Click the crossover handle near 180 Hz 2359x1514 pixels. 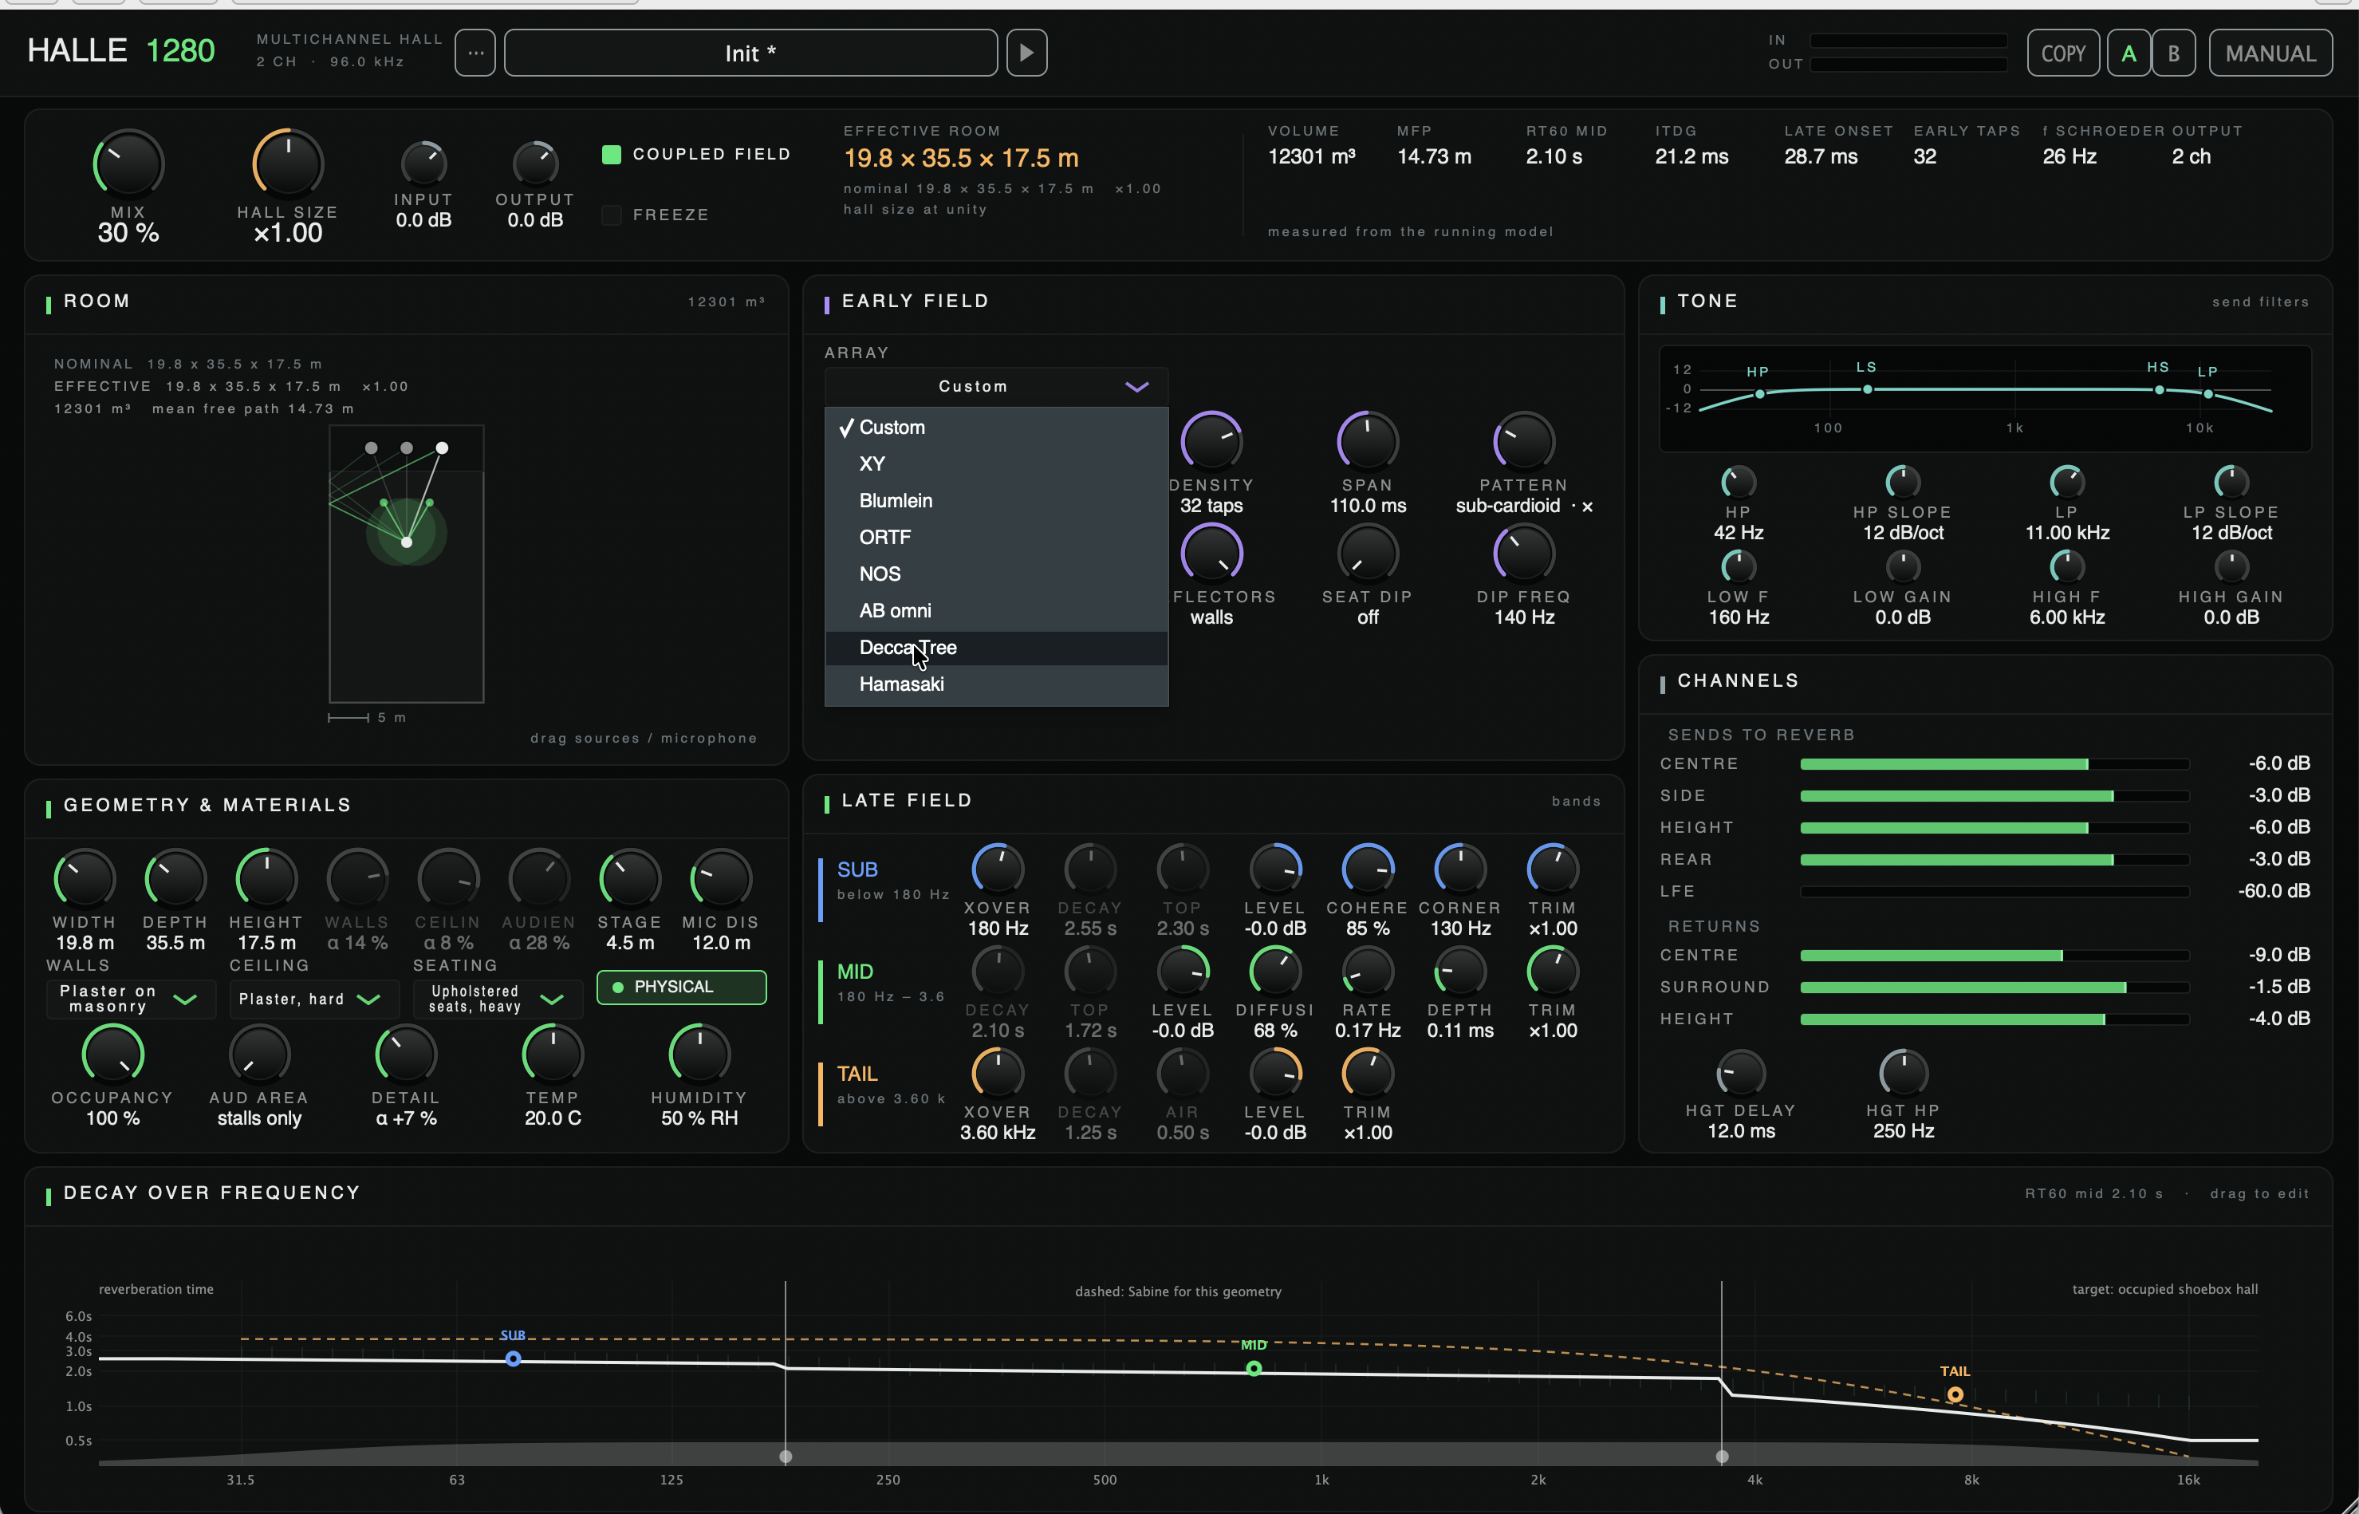pyautogui.click(x=786, y=1456)
